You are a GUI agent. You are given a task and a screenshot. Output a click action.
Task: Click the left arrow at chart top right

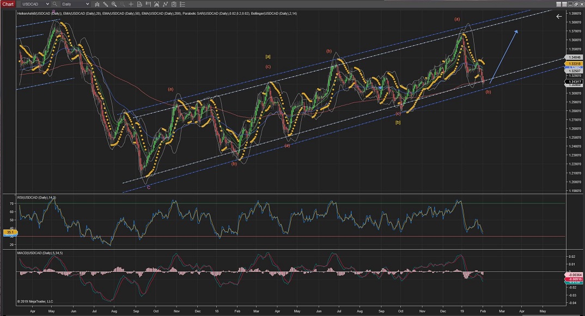(559, 16)
